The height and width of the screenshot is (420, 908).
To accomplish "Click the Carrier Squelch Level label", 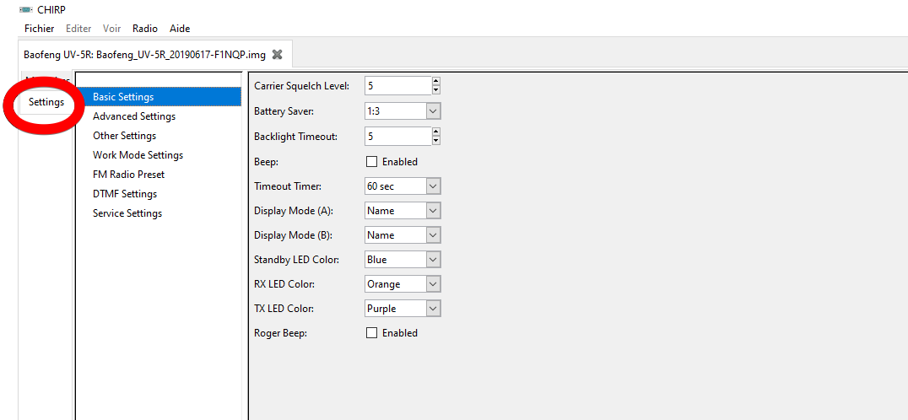I will tap(302, 86).
